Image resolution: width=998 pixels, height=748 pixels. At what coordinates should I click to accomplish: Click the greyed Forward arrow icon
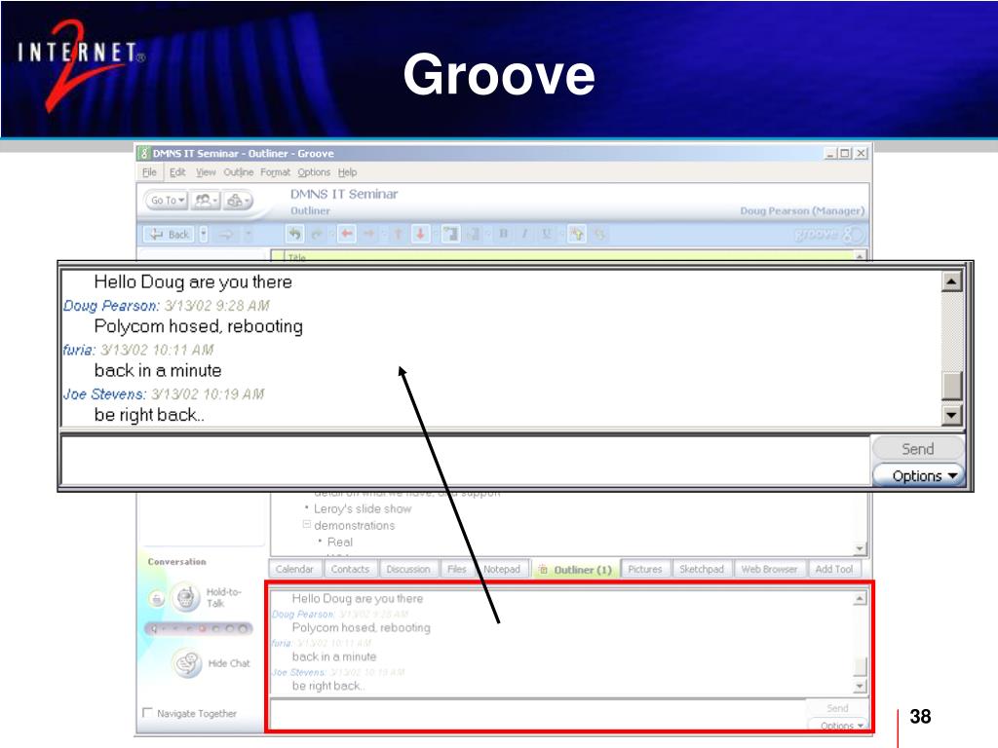click(226, 235)
